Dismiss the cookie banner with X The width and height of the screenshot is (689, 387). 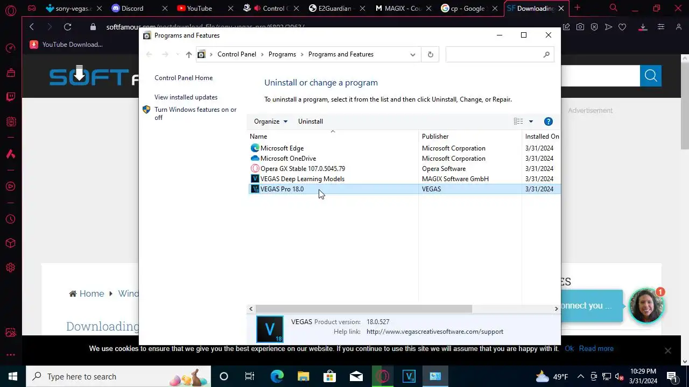click(667, 350)
